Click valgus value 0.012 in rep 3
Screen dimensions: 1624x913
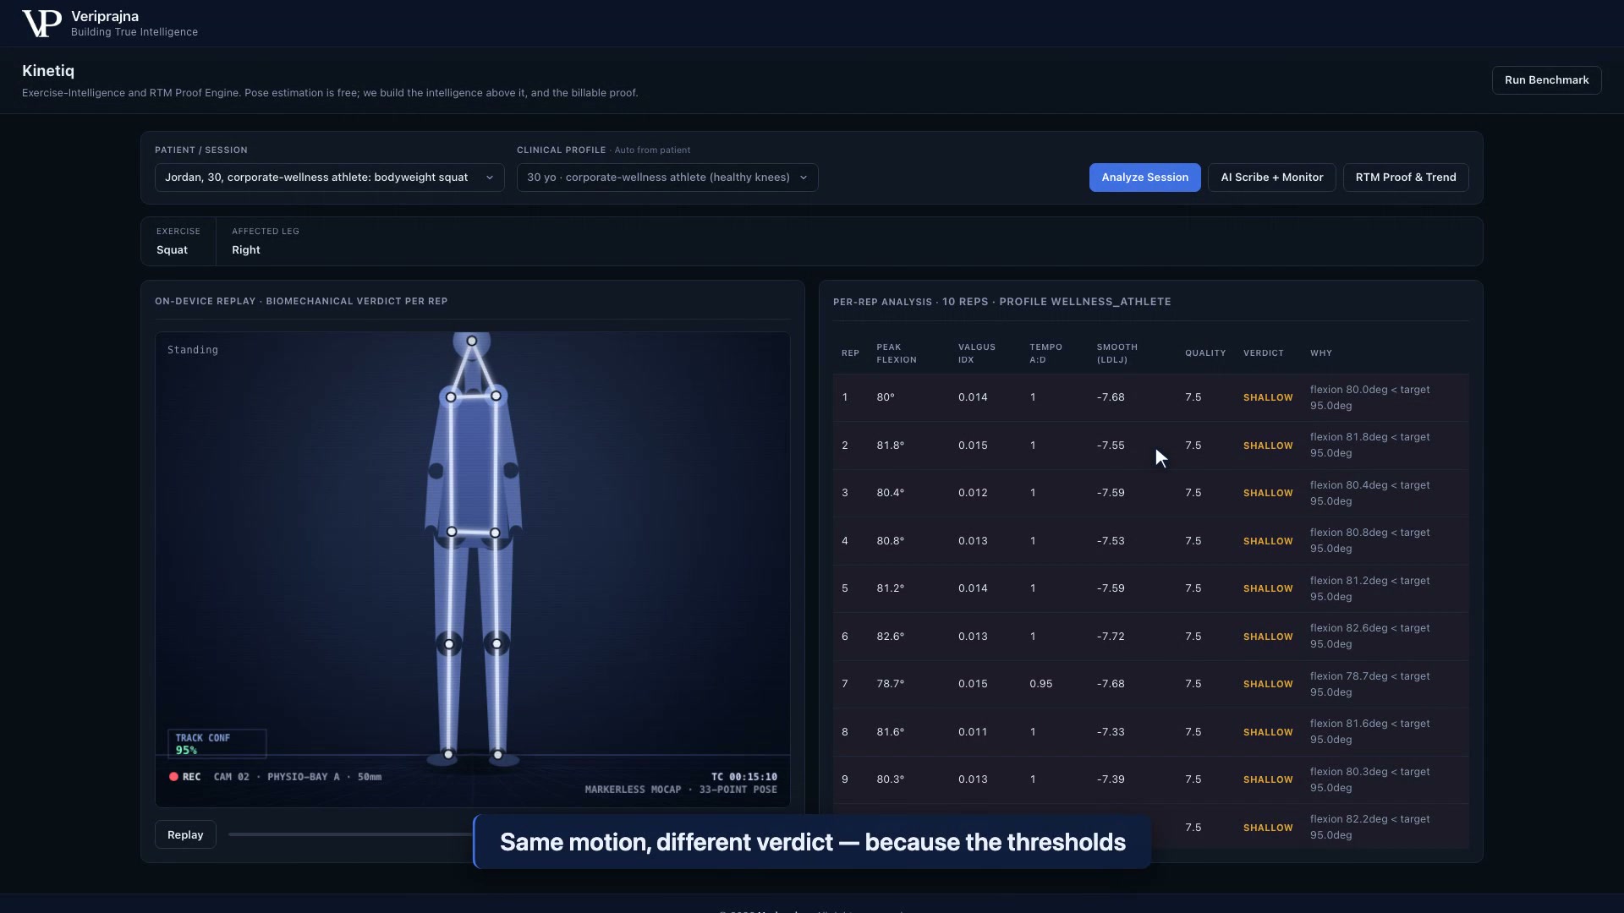tap(973, 493)
